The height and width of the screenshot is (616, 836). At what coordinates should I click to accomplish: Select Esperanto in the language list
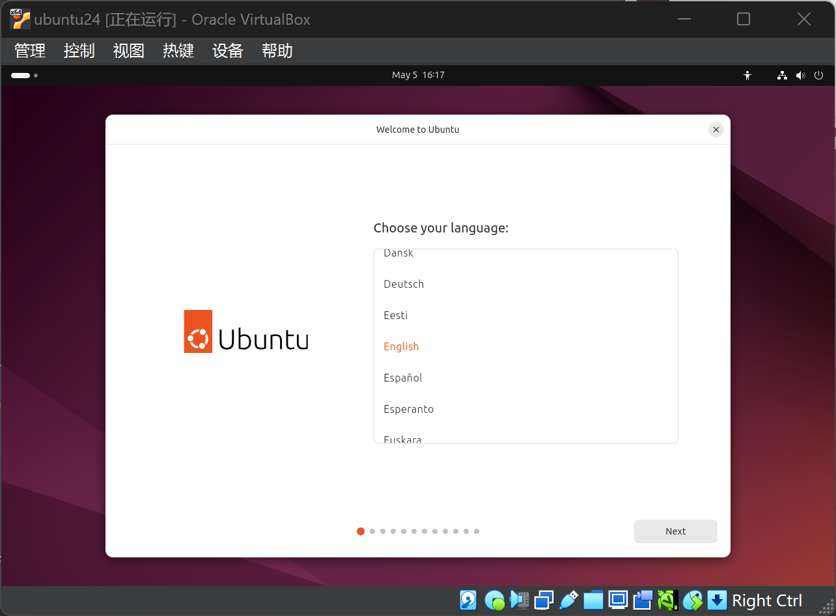(x=526, y=409)
